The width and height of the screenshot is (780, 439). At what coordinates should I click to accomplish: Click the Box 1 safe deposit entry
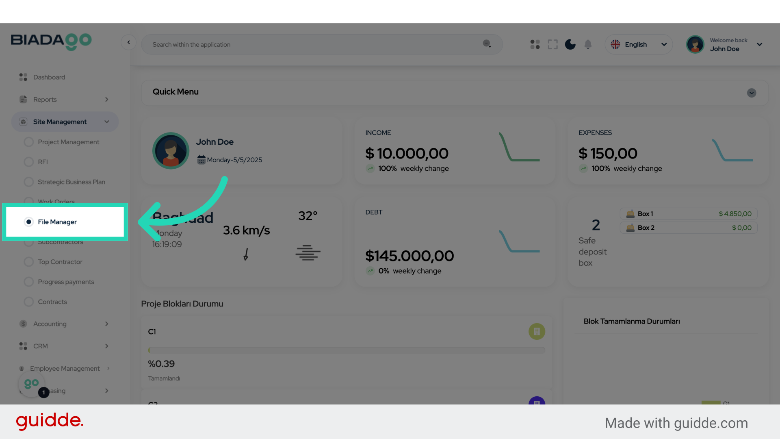tap(688, 214)
